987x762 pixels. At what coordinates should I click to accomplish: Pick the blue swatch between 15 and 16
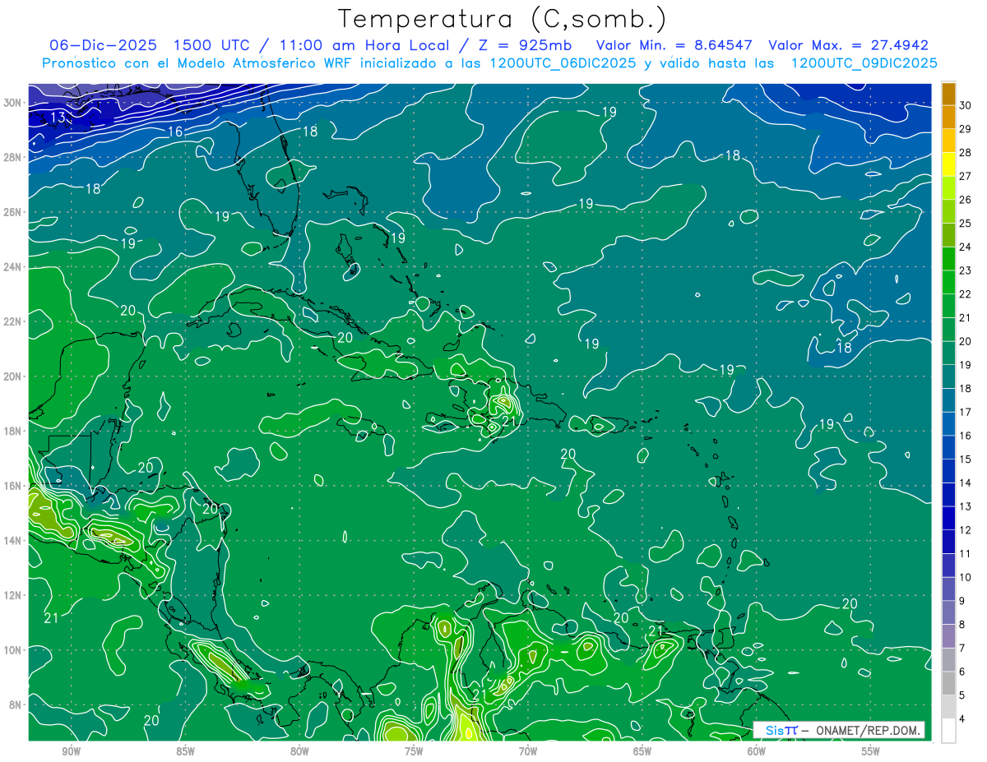[948, 447]
